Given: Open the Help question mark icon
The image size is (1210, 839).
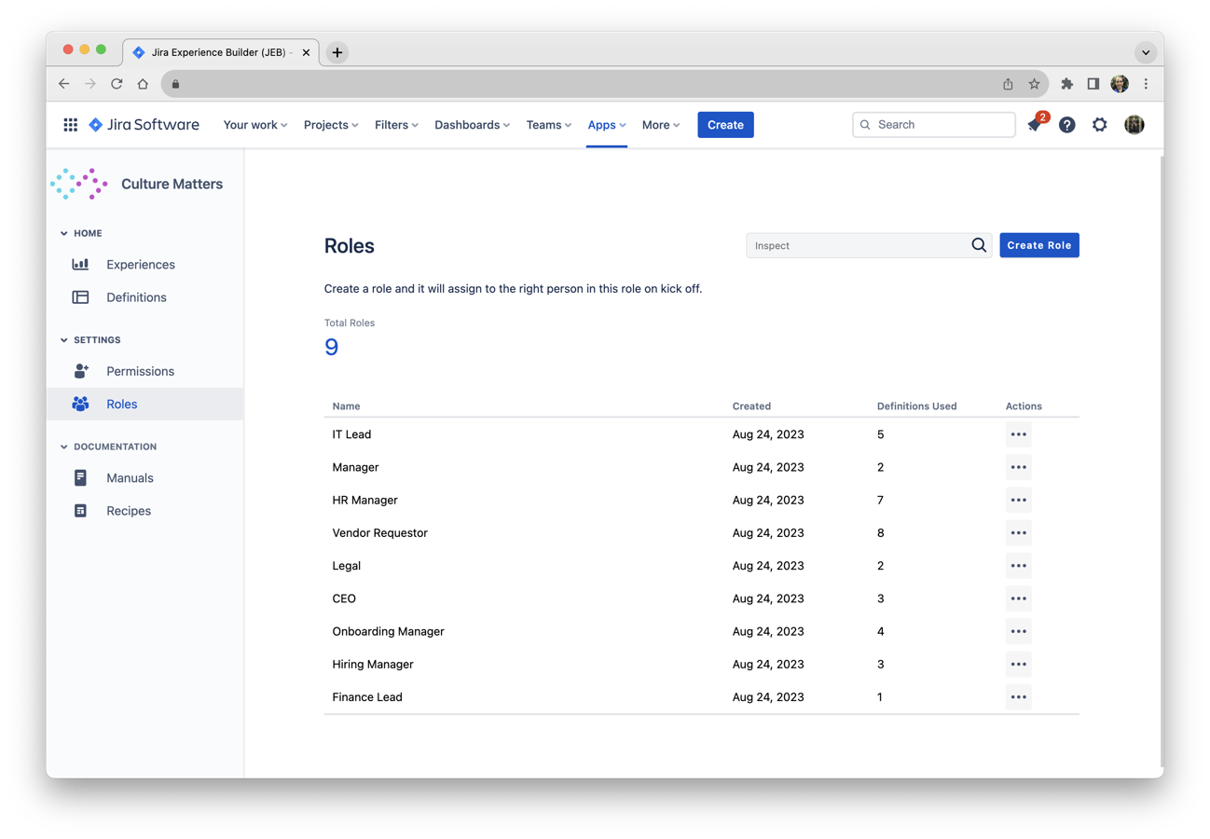Looking at the screenshot, I should click(1067, 125).
